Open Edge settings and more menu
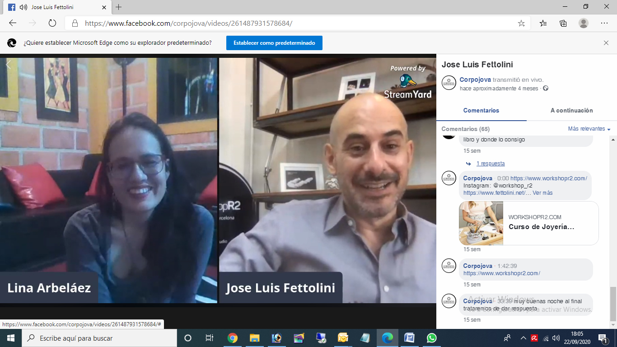Viewport: 617px width, 347px height. click(x=604, y=23)
